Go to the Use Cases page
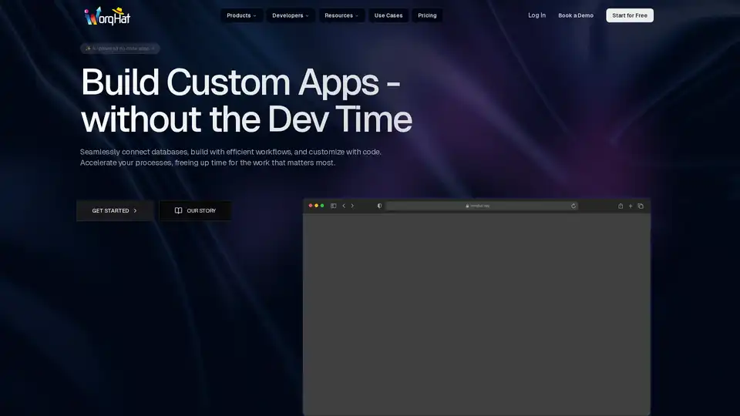 pyautogui.click(x=388, y=15)
